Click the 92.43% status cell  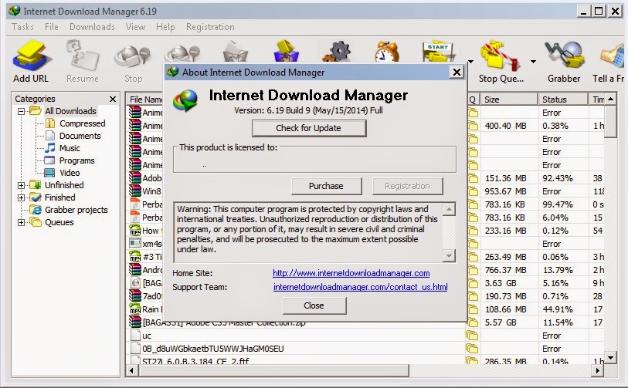coord(558,178)
